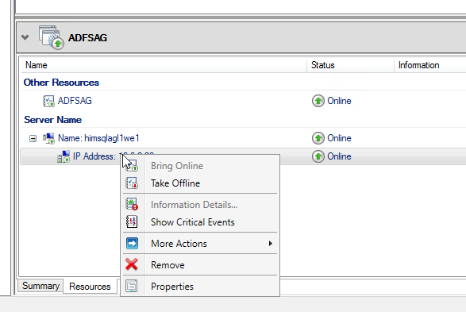Switch to the Resources tab

pyautogui.click(x=90, y=287)
